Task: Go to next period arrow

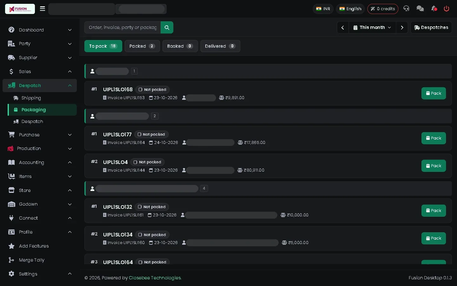Action: (x=402, y=27)
